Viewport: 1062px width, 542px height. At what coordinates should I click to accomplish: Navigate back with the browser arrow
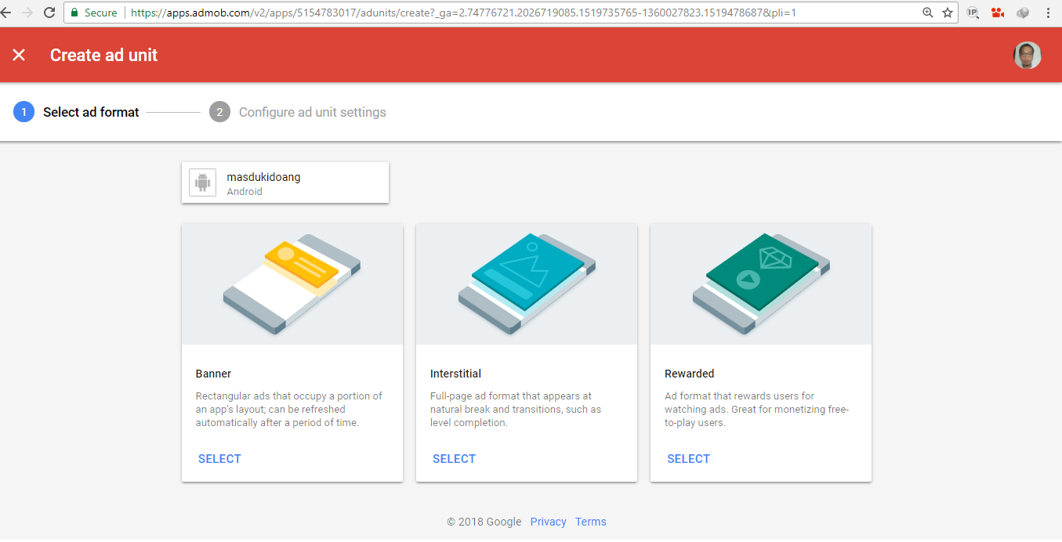click(x=11, y=12)
